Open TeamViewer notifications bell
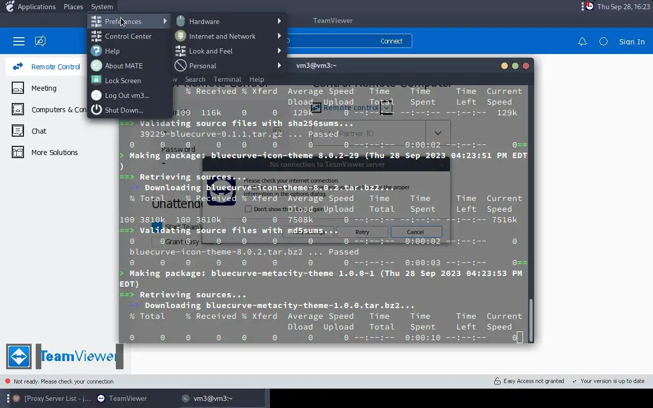 [x=582, y=42]
